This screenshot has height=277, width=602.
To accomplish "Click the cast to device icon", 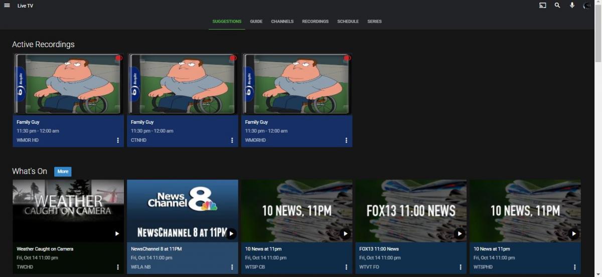I will coord(543,6).
